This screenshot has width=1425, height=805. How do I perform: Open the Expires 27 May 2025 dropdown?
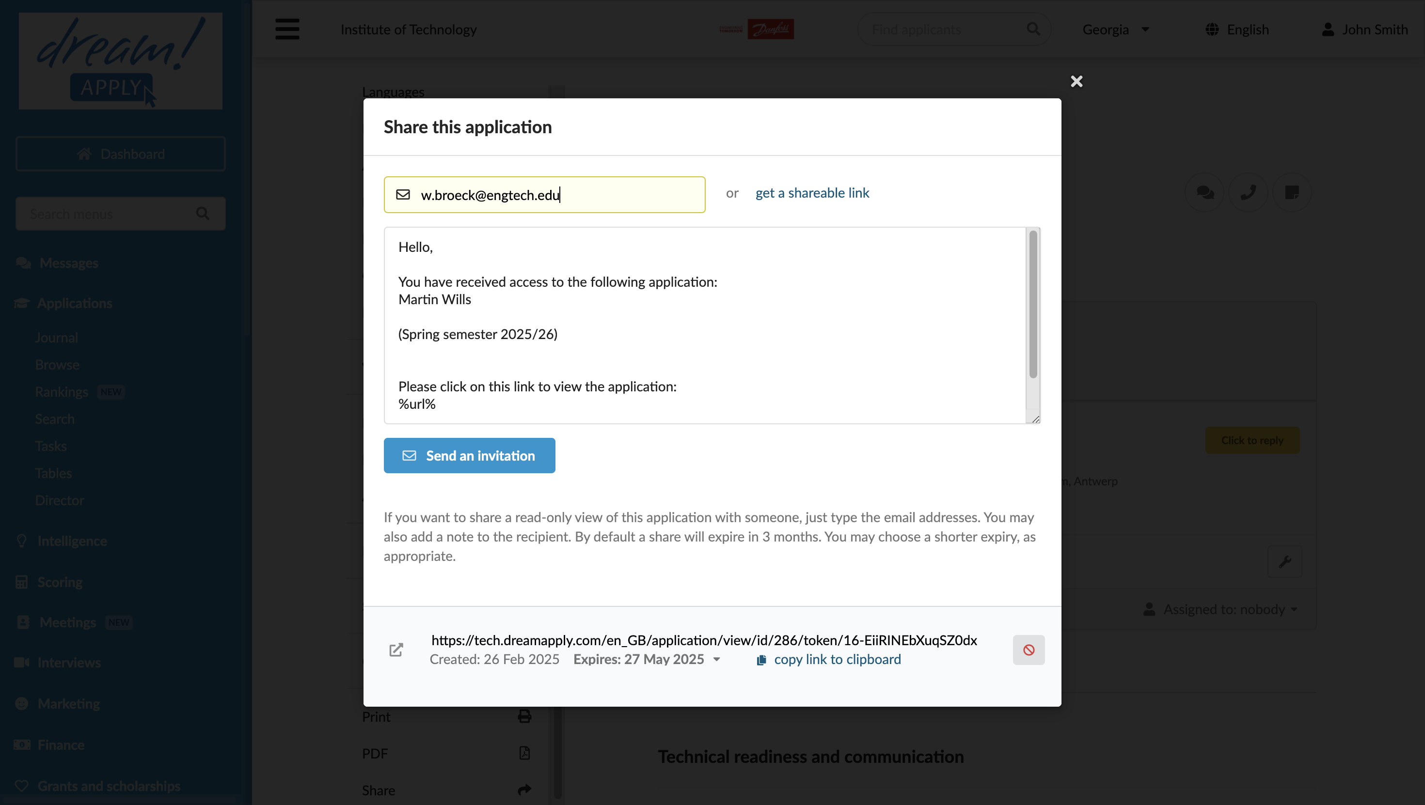[647, 659]
